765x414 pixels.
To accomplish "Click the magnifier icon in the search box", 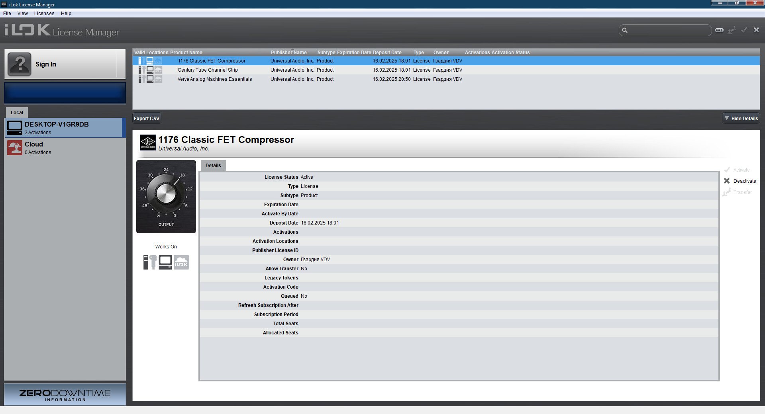I will [625, 30].
